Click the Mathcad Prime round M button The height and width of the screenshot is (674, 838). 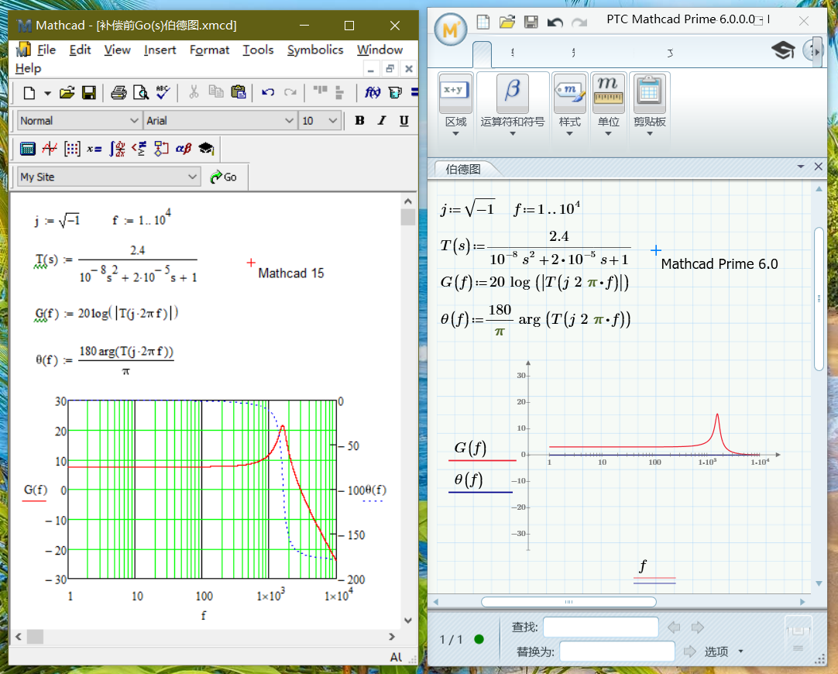pos(451,29)
